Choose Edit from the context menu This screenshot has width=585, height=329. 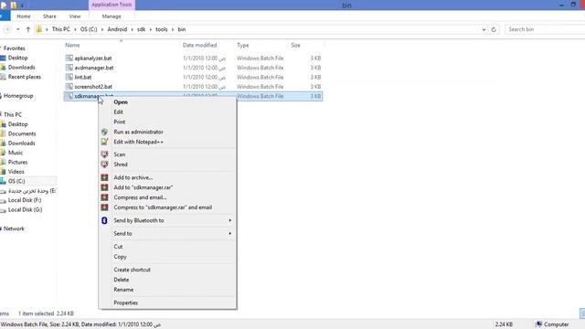(167, 111)
